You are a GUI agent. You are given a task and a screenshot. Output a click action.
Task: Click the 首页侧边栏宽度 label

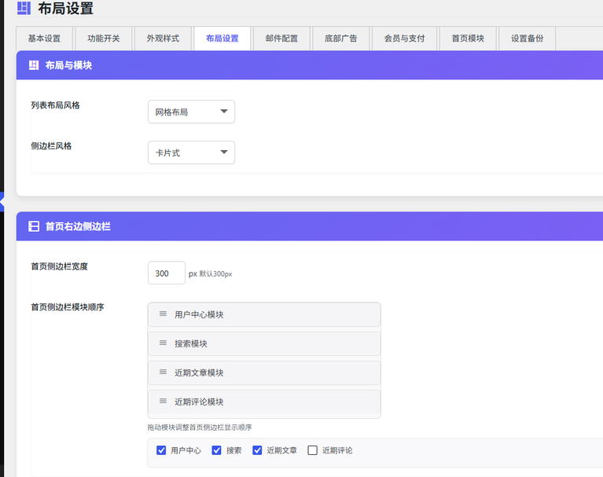(59, 266)
